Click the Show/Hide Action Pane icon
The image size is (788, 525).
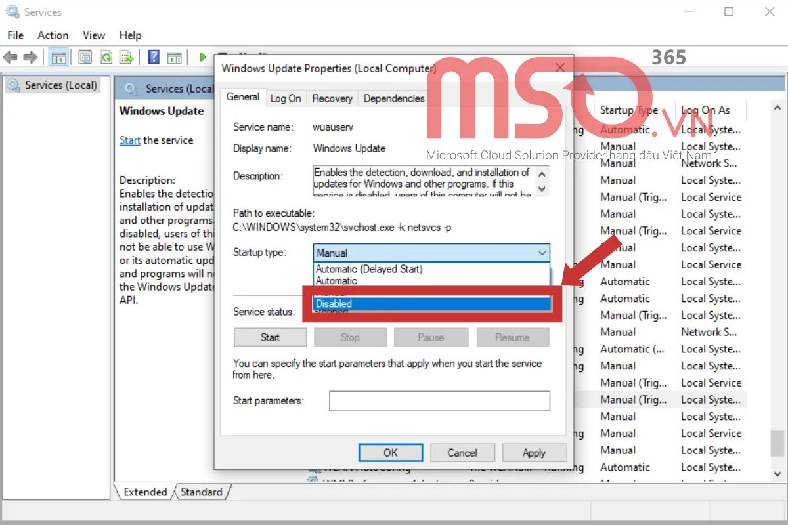(x=174, y=58)
